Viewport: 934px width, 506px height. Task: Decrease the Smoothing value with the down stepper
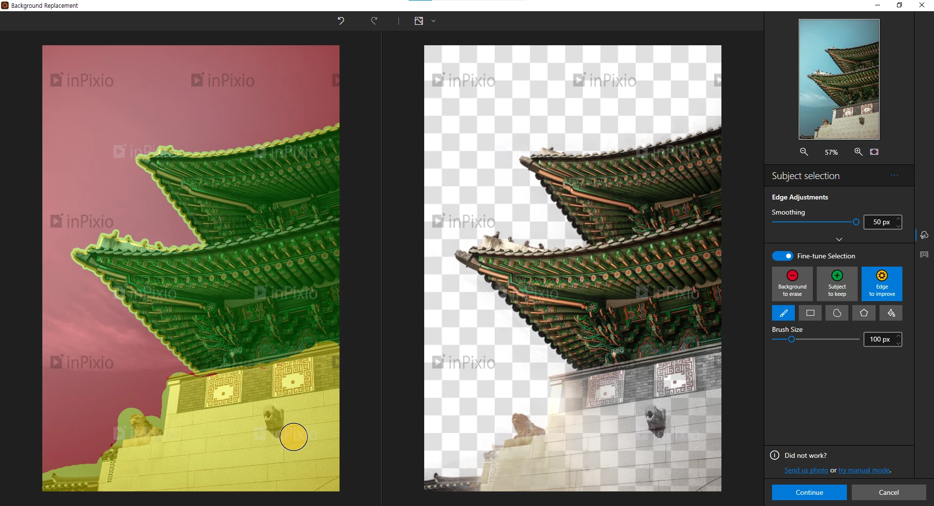tap(898, 225)
